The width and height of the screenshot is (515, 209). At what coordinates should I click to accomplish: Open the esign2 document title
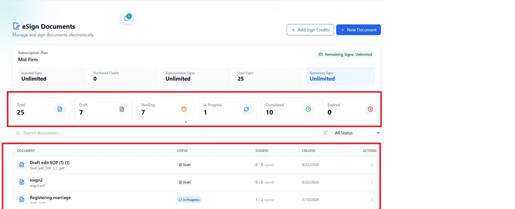[36, 180]
